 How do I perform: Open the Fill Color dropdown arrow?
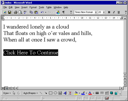coord(79,93)
